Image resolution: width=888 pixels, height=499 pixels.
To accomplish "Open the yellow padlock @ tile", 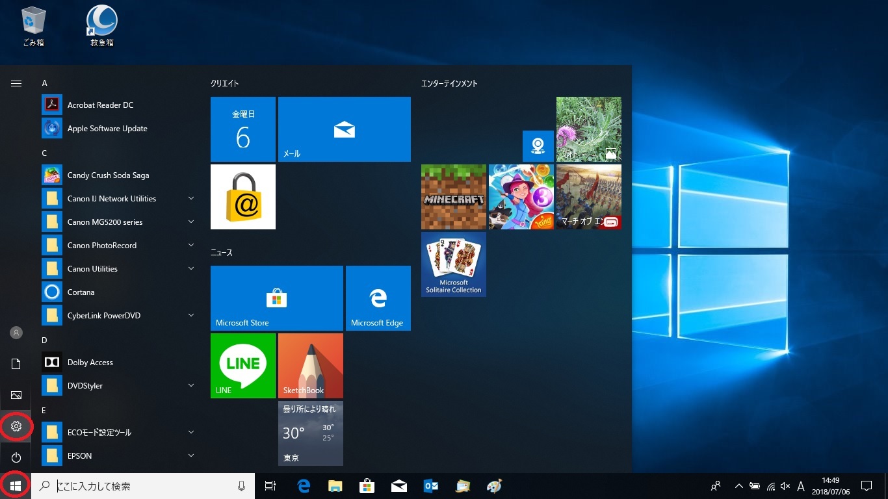I will coord(243,197).
